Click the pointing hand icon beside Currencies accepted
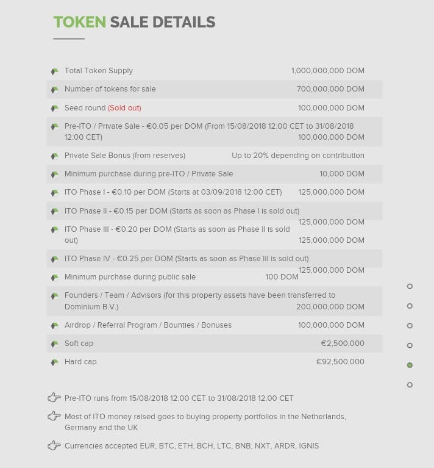434x468 pixels. 54,445
